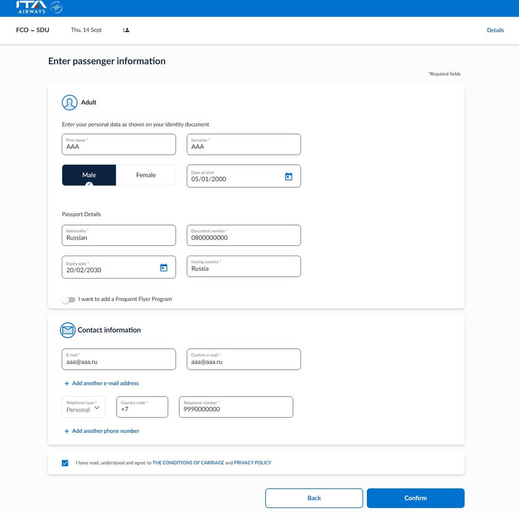Click plus icon beside Add another phone
The width and height of the screenshot is (519, 513).
[x=67, y=431]
